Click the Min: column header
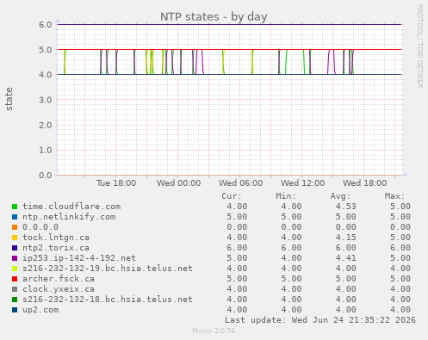Image resolution: width=428 pixels, height=340 pixels. tap(286, 196)
